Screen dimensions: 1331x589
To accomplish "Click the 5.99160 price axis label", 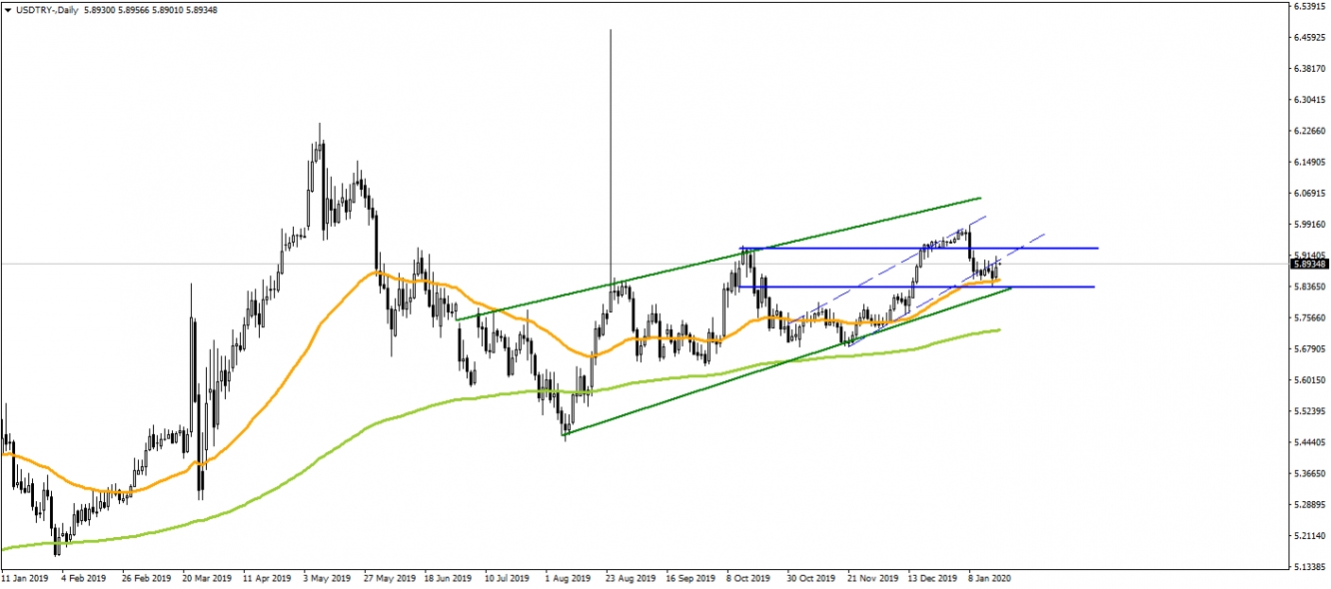I will 1309,225.
